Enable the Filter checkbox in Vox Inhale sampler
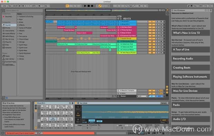The width and height of the screenshot is (214, 136). tap(76, 125)
